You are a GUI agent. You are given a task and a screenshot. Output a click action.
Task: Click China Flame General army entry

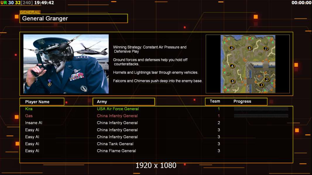tap(116, 150)
